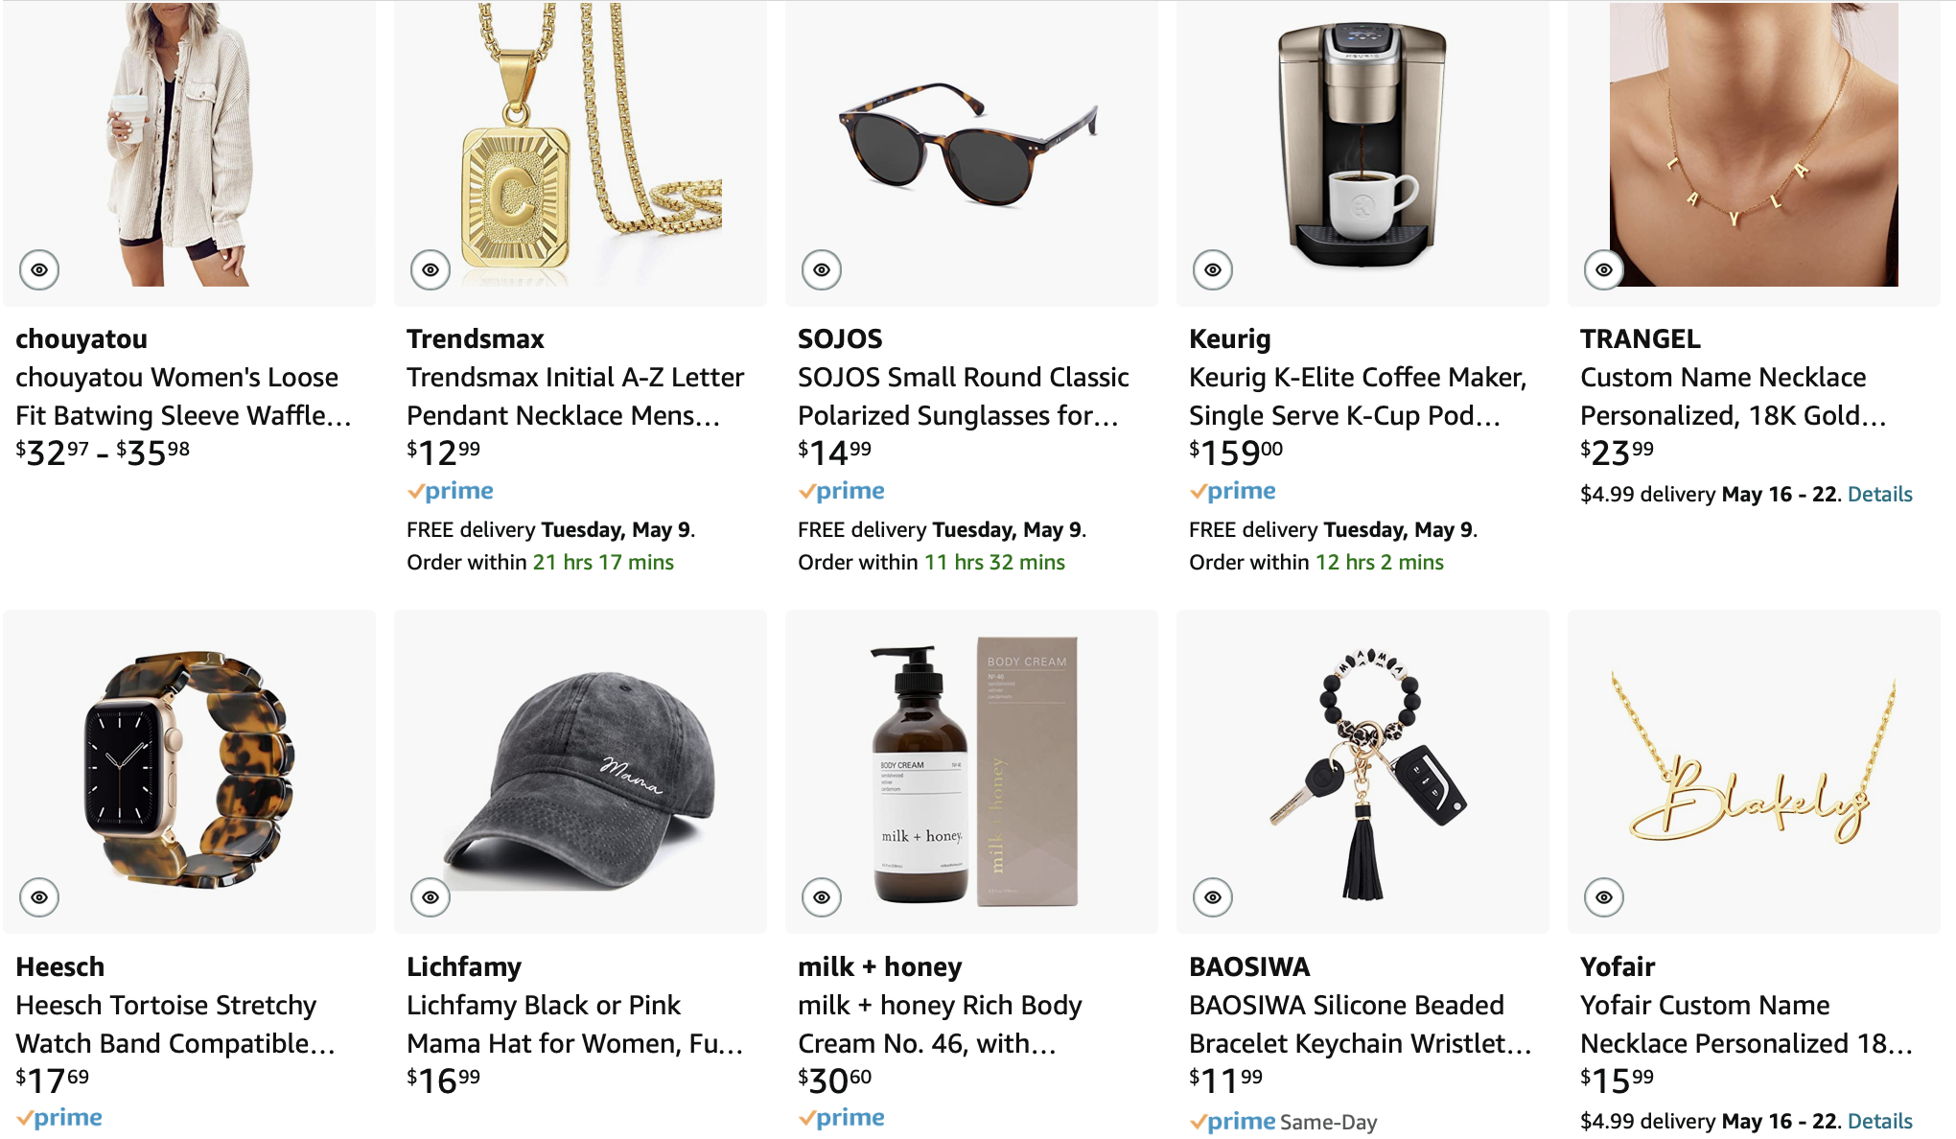This screenshot has height=1139, width=1956.
Task: Click the $159.00 Keurig price
Action: tap(1235, 453)
